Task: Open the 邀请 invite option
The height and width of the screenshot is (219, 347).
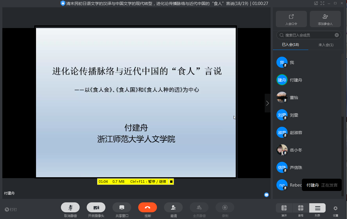Action: tap(173, 207)
